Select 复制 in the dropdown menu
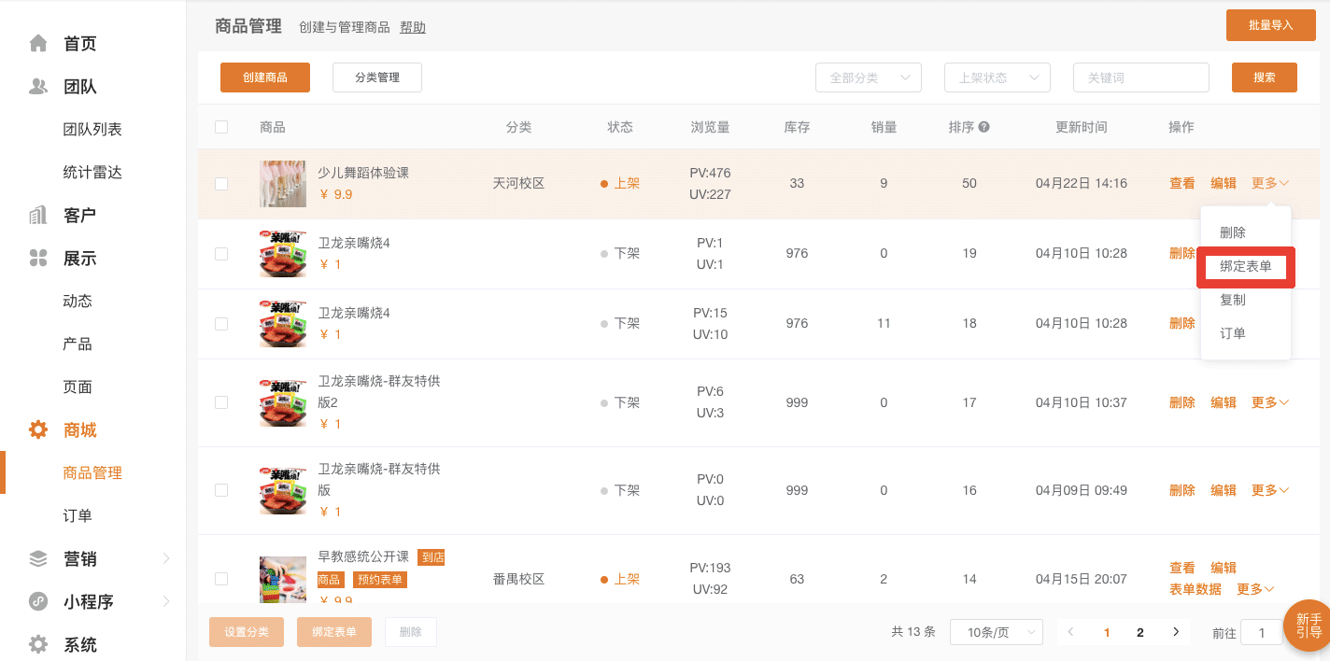 pos(1233,300)
